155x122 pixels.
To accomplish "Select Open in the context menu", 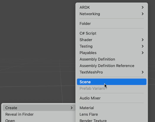I will coord(39,120).
